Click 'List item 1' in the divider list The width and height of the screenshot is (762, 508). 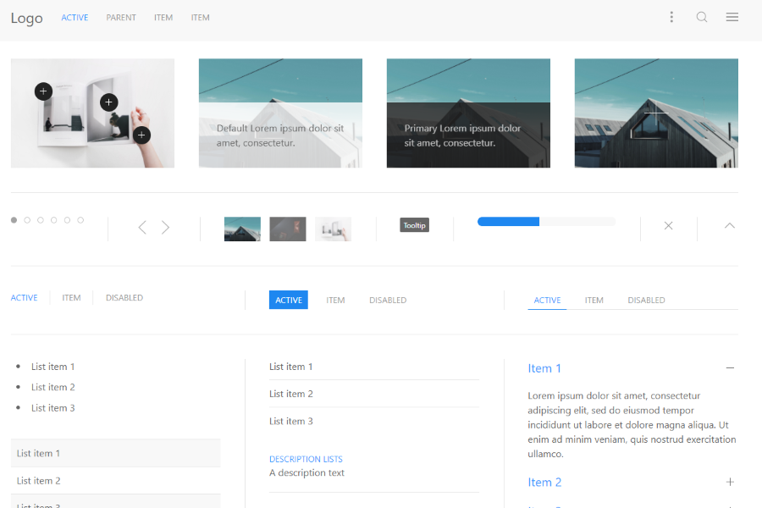pos(291,367)
